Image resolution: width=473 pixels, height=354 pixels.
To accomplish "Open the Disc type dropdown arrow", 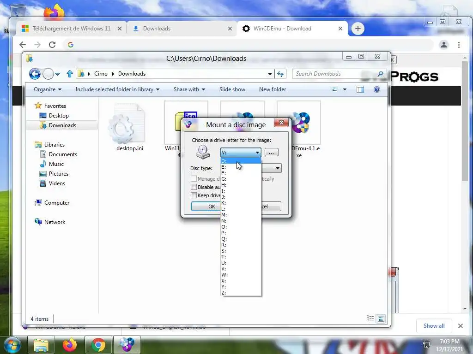I will tap(278, 168).
